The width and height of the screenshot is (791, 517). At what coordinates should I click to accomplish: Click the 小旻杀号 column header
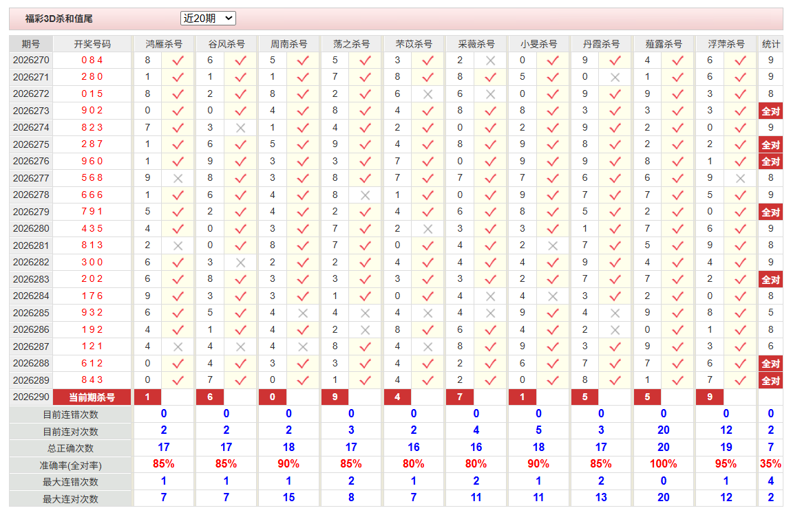click(x=539, y=44)
